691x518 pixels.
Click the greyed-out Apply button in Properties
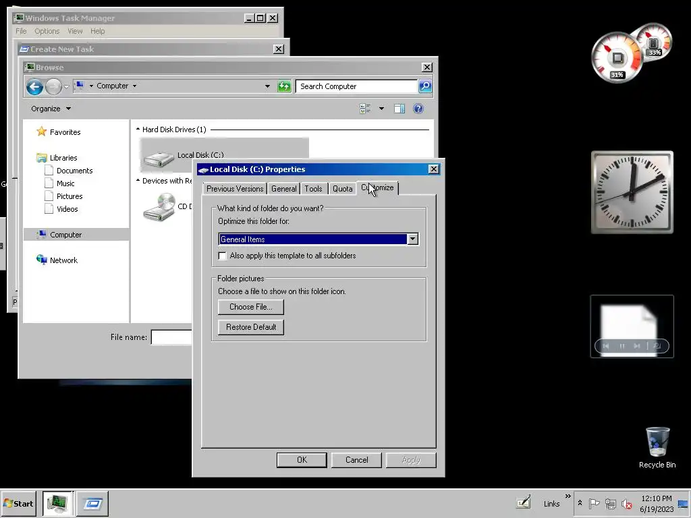click(x=411, y=460)
